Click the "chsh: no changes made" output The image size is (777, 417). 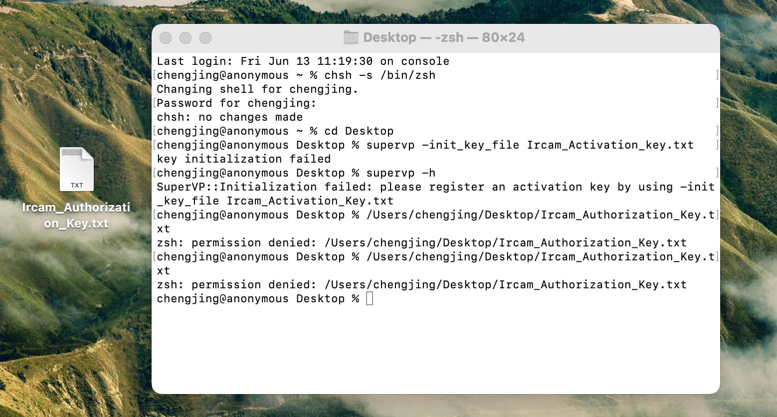point(230,117)
